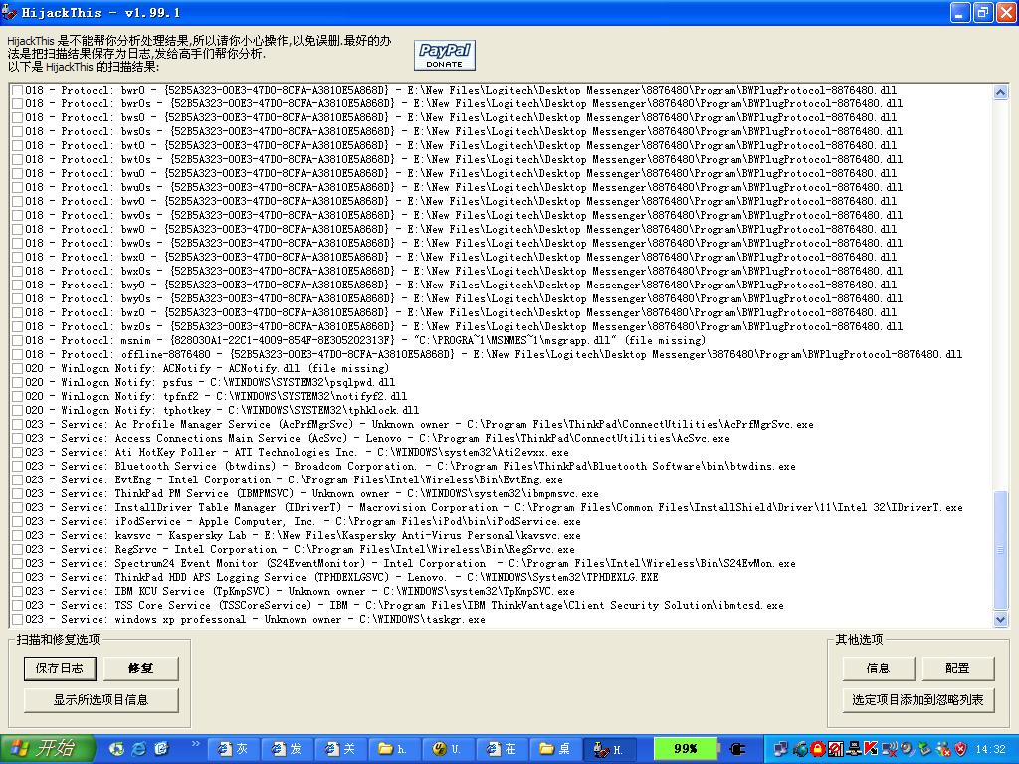Expand hidden quick launch items with the chevron
Screen dimensions: 1019x764
coord(196,743)
